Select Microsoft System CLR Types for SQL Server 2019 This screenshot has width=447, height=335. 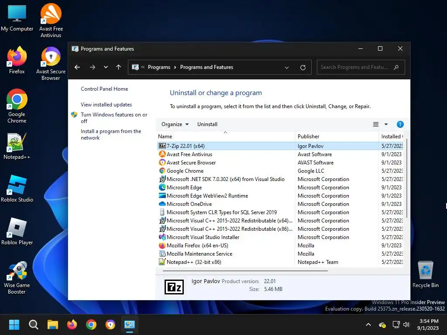280,212
